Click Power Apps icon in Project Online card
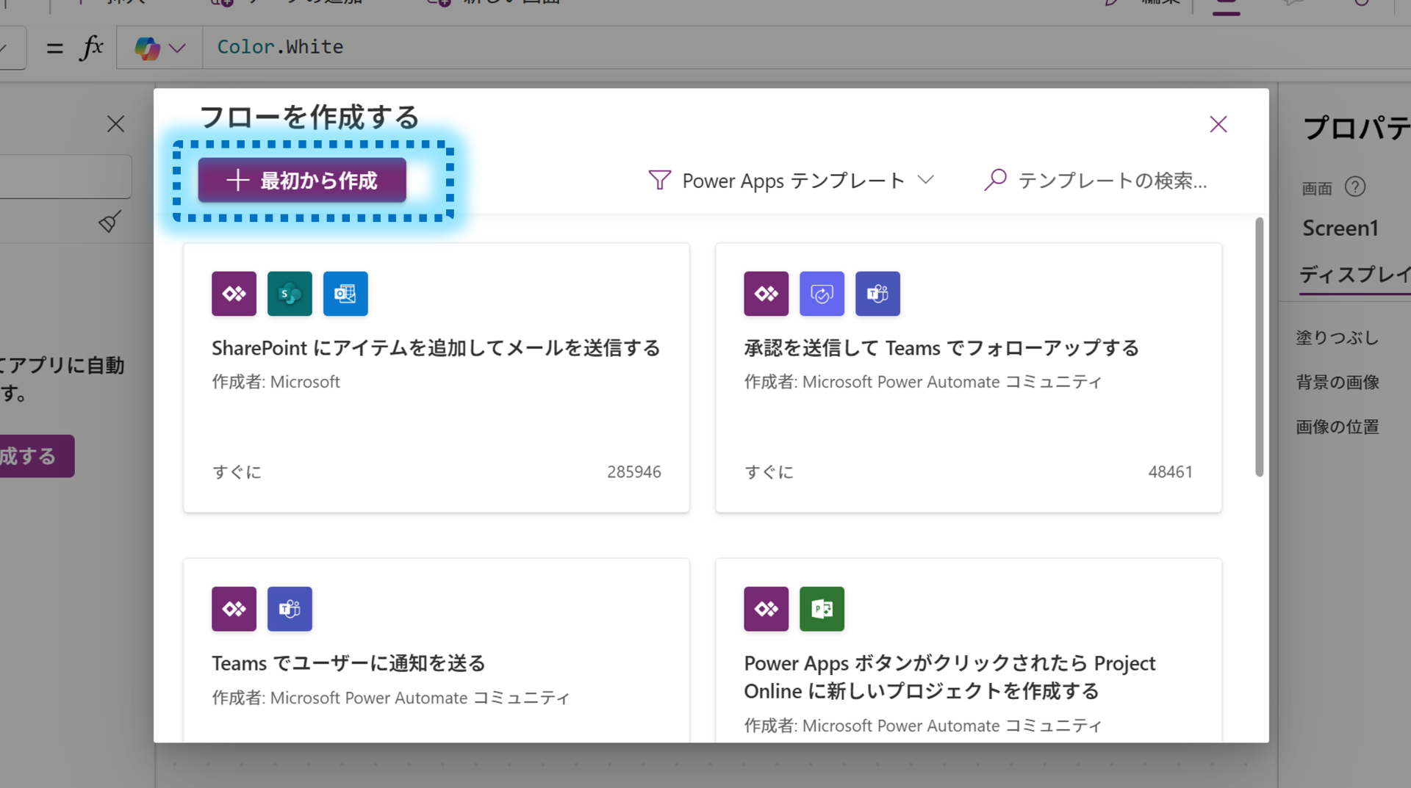The height and width of the screenshot is (788, 1411). (x=766, y=609)
